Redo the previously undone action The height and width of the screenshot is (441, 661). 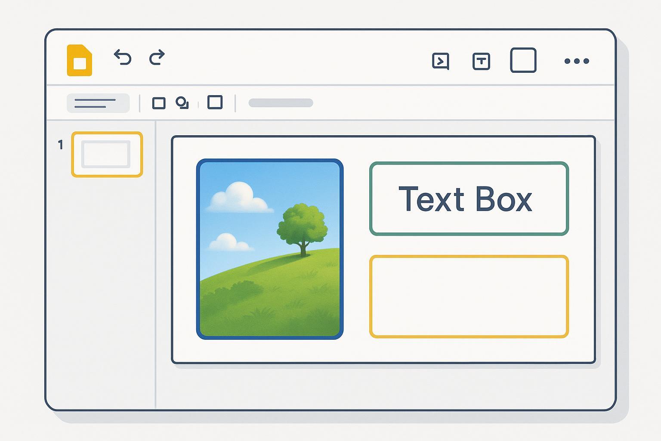(x=157, y=57)
